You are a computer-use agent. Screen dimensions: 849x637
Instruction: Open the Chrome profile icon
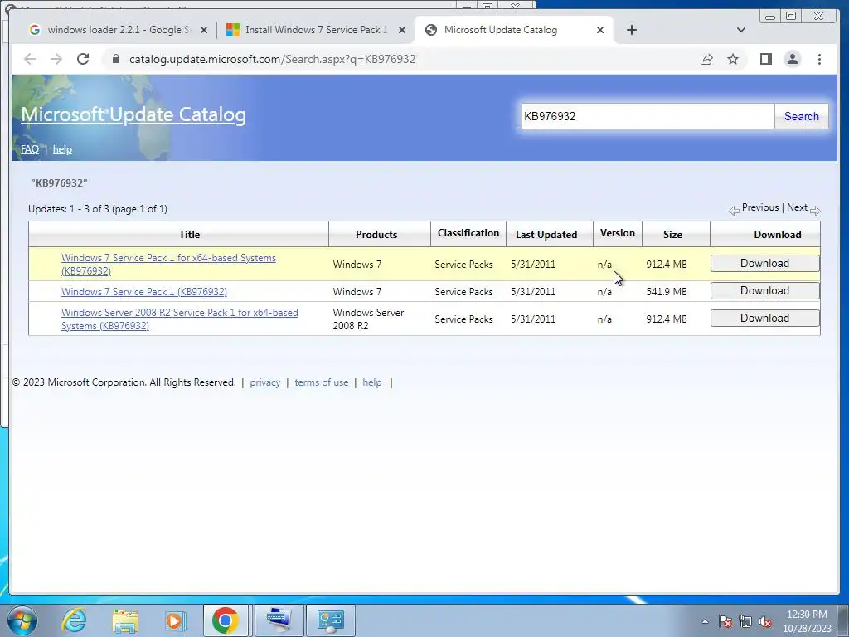point(792,59)
